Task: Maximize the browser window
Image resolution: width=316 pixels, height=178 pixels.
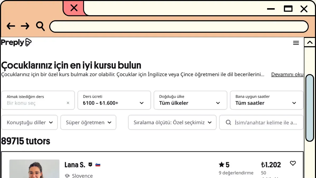Action: (288, 9)
